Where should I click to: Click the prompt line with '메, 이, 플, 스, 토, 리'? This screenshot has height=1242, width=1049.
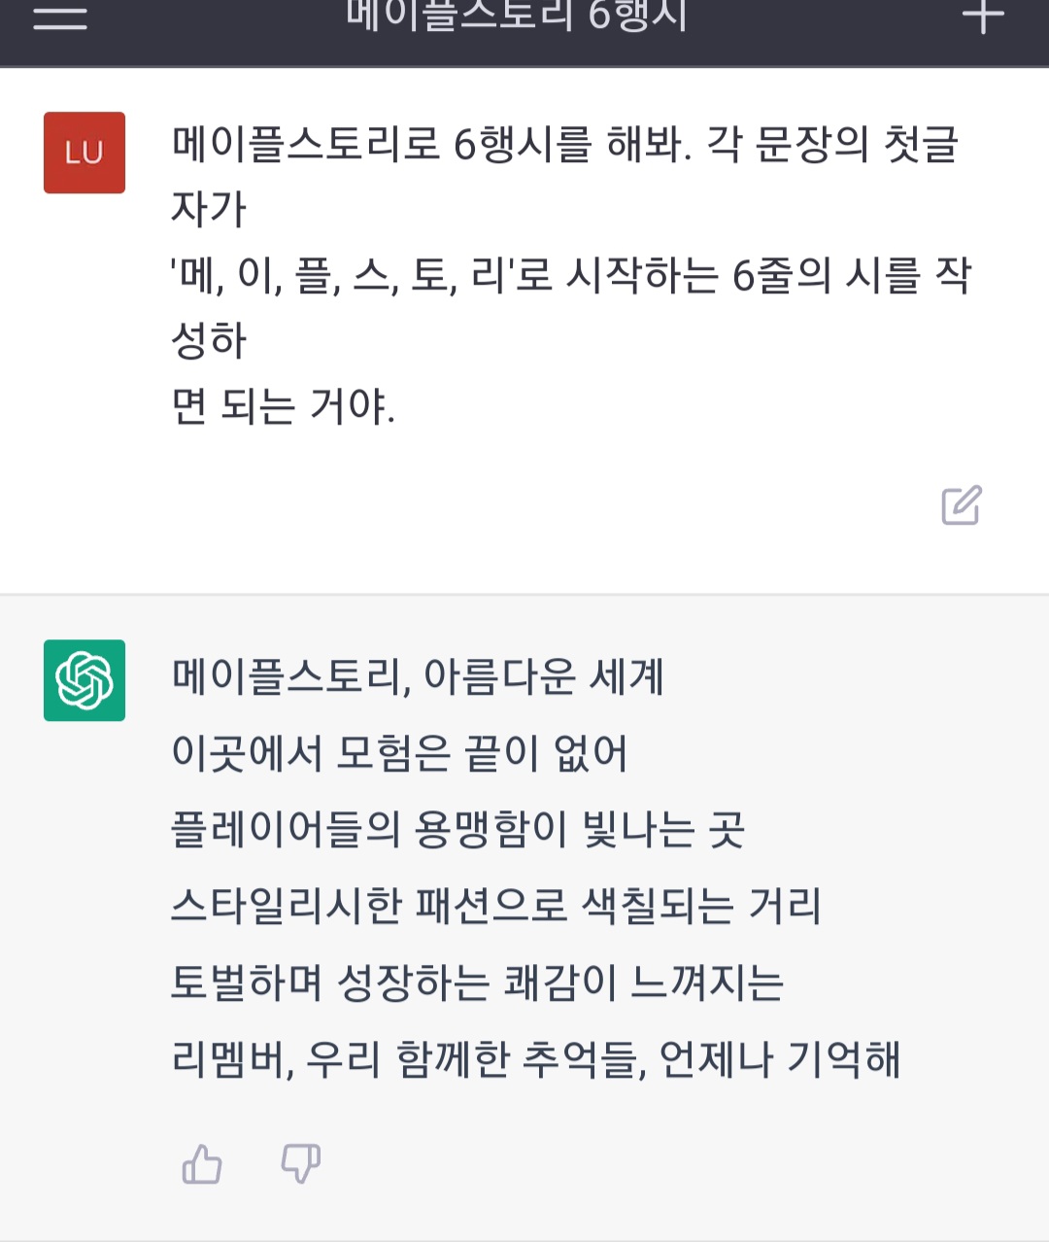(571, 275)
